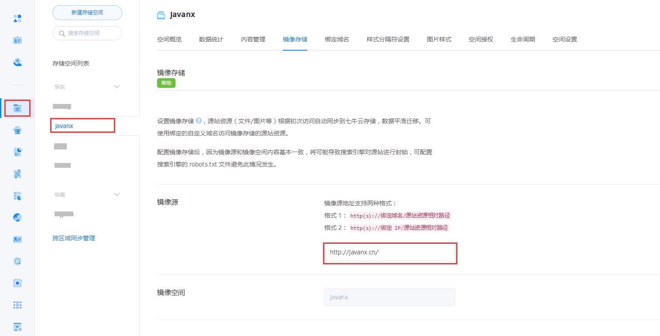Select the customer service icon in the sidebar
This screenshot has height=336, width=660.
pyautogui.click(x=17, y=62)
